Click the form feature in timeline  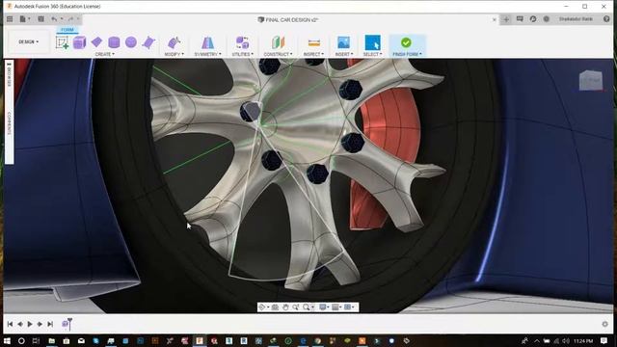(x=65, y=324)
